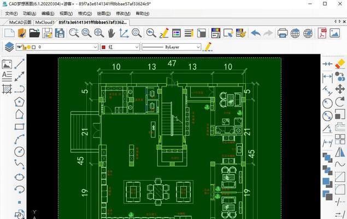Viewport: 347px width, 219px height.
Task: Click the Eraser delete tool
Action: coord(340,64)
